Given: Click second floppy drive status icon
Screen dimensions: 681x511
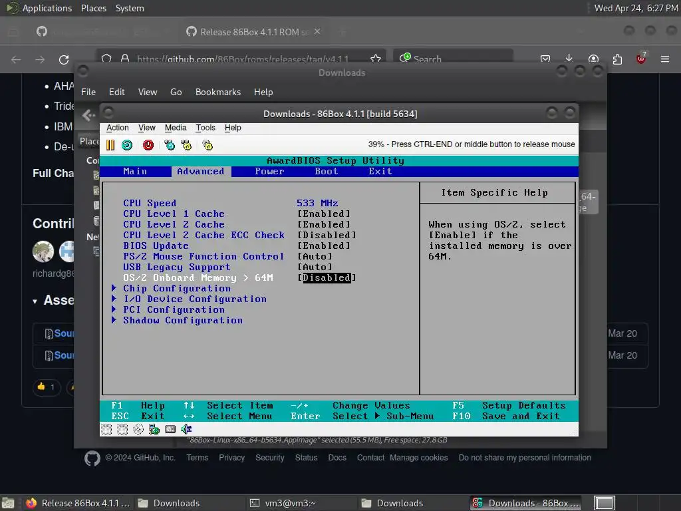Looking at the screenshot, I should pyautogui.click(x=122, y=429).
